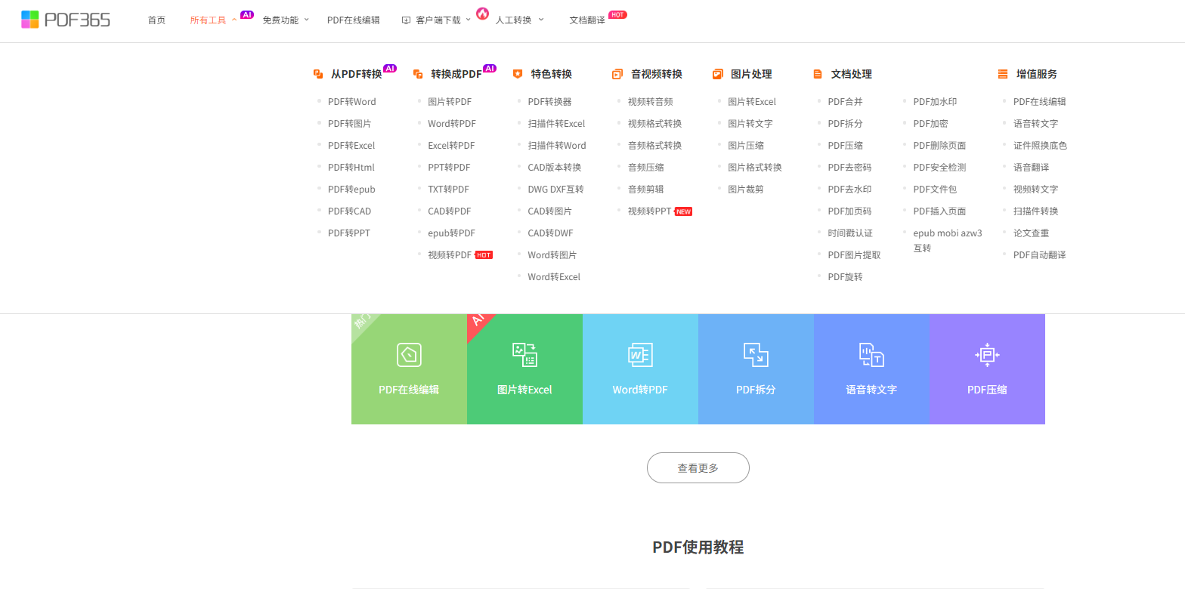Click the PDF压缩 tile icon
Screen dimensions: 1185x589
click(987, 355)
